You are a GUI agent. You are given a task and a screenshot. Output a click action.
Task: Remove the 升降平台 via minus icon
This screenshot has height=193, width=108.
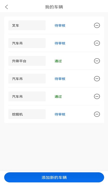tap(97, 61)
